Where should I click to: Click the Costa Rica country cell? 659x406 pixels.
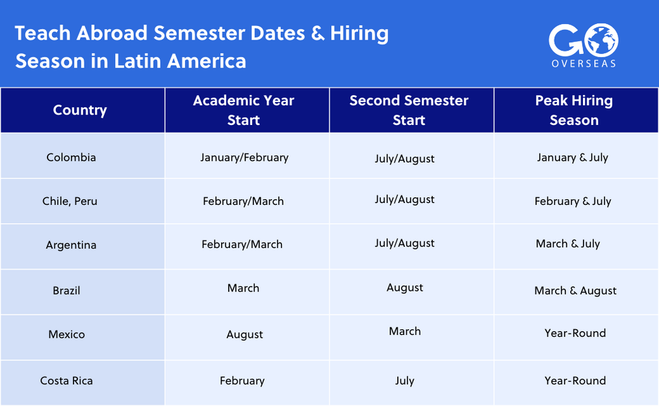click(x=66, y=381)
